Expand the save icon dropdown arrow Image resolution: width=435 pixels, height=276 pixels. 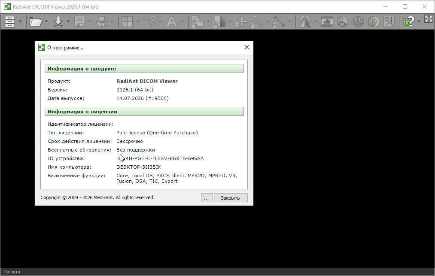(x=90, y=21)
